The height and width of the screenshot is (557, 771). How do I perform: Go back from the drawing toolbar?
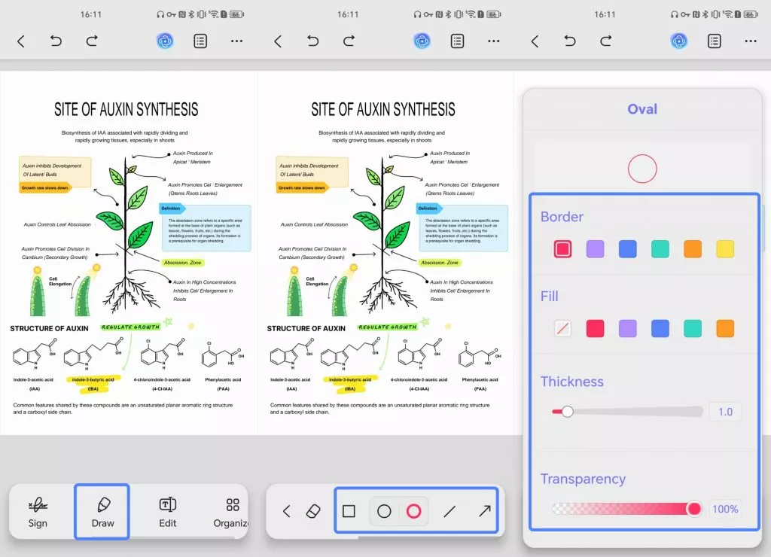(x=287, y=511)
